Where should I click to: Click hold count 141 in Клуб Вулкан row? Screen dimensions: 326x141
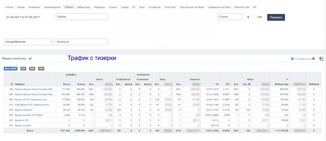(x=157, y=105)
